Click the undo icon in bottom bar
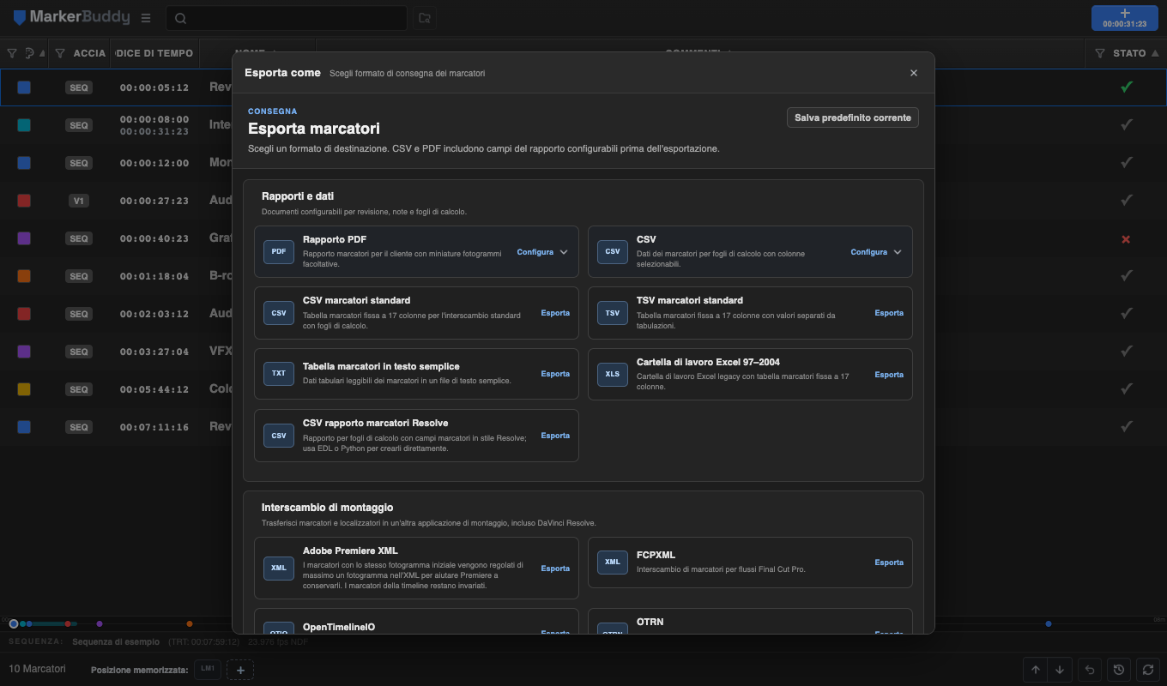The width and height of the screenshot is (1167, 686). click(1090, 670)
